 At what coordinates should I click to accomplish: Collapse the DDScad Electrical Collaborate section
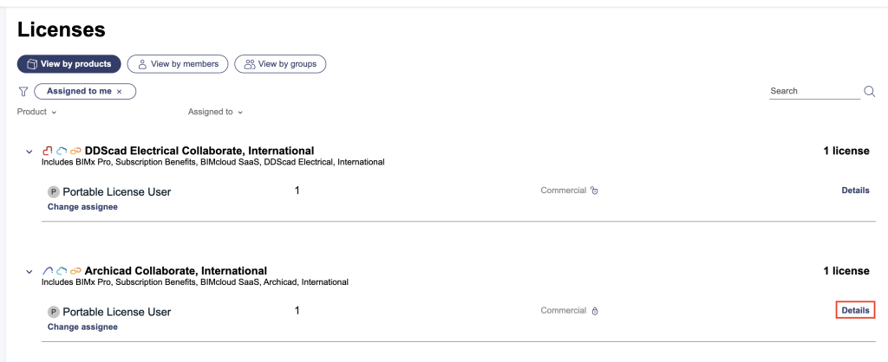coord(29,152)
